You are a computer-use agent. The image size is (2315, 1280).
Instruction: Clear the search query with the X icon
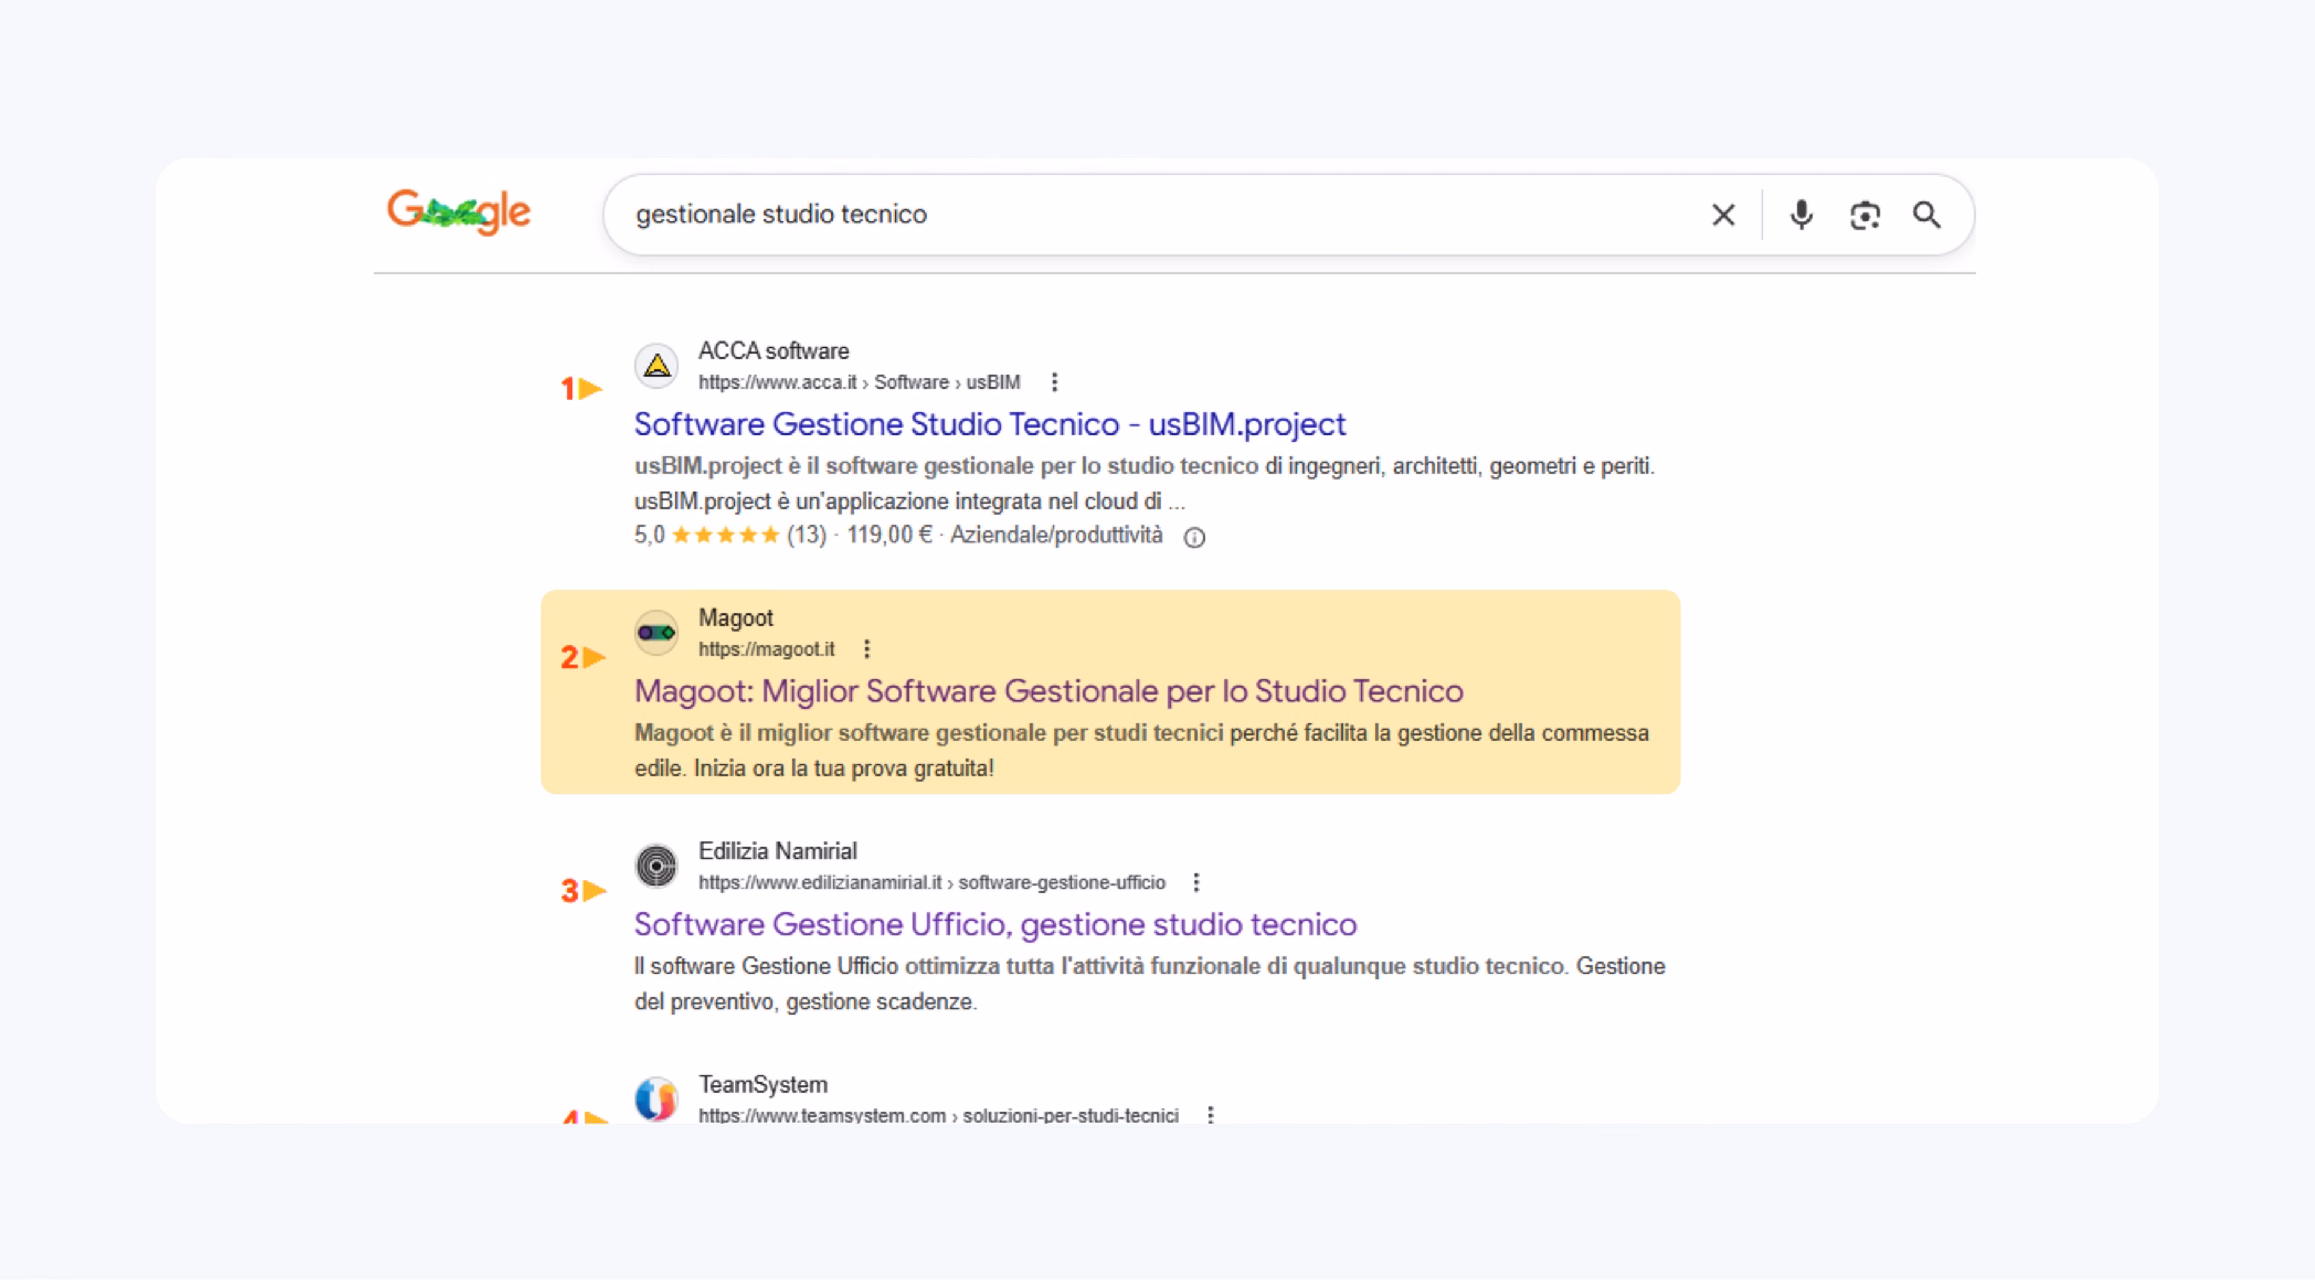coord(1723,215)
